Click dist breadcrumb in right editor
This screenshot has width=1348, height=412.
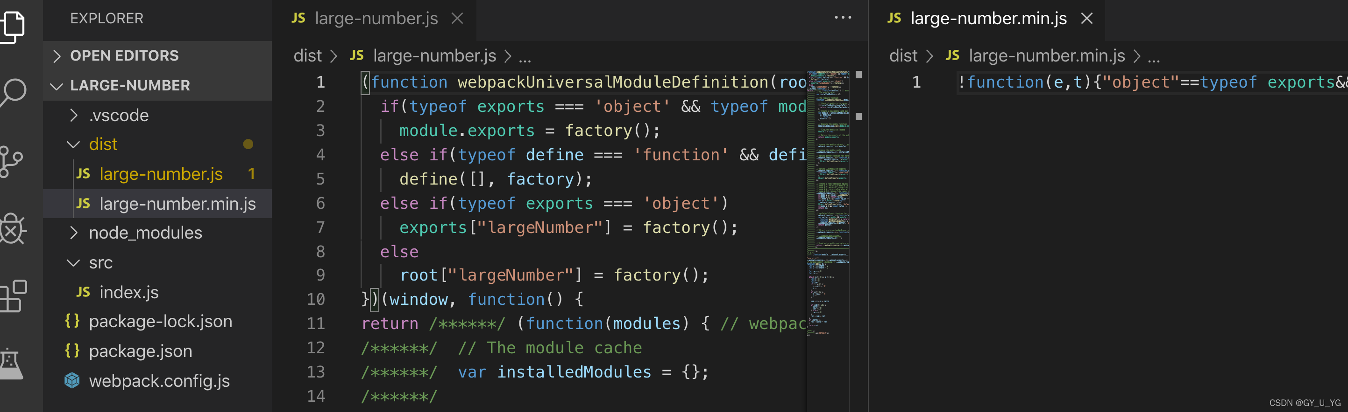tap(903, 55)
